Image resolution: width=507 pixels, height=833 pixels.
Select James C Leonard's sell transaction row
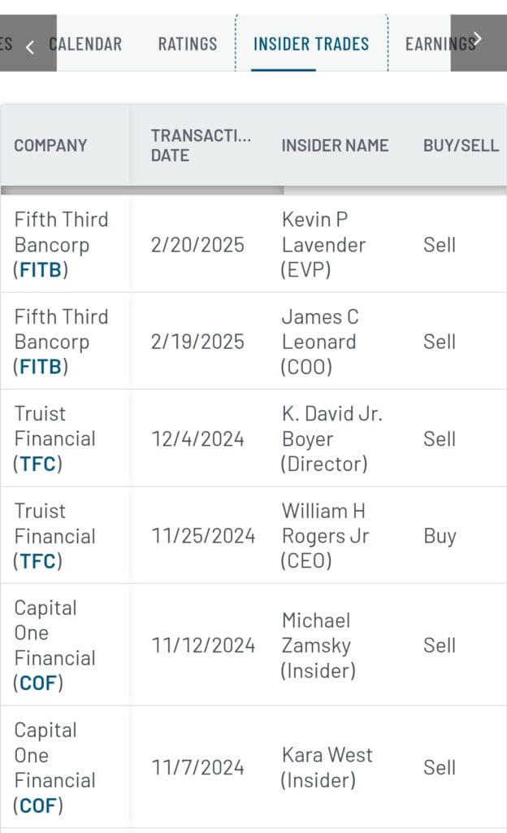click(x=253, y=342)
